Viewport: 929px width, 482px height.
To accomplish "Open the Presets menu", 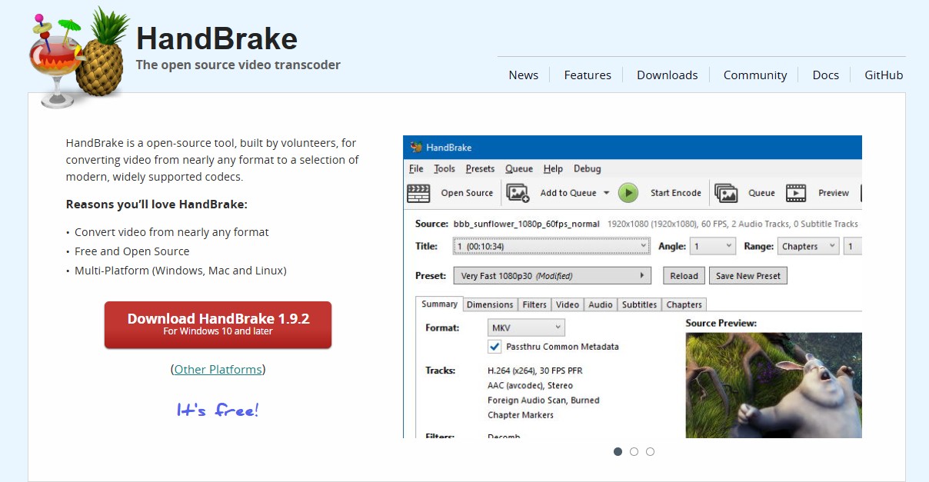I will (480, 169).
